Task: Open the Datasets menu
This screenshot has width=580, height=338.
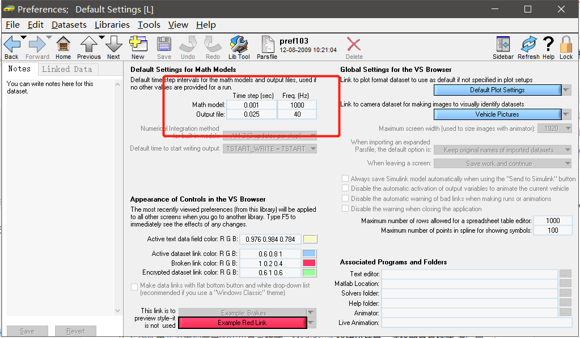Action: click(69, 25)
